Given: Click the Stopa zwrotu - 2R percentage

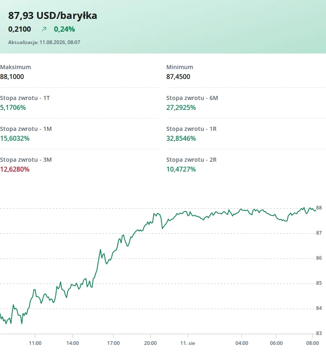Looking at the screenshot, I should coord(181,170).
